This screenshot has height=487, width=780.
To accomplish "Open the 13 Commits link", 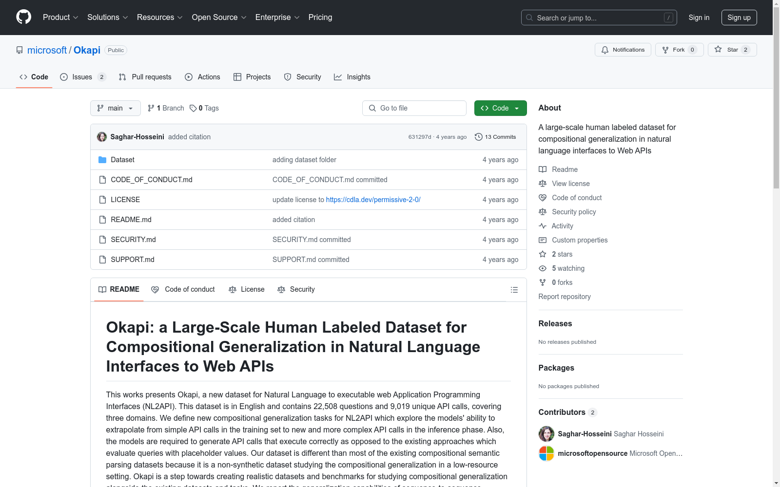I will tap(495, 137).
